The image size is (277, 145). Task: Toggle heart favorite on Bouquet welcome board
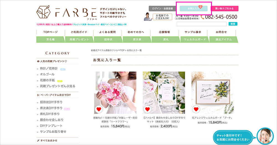click(196, 109)
